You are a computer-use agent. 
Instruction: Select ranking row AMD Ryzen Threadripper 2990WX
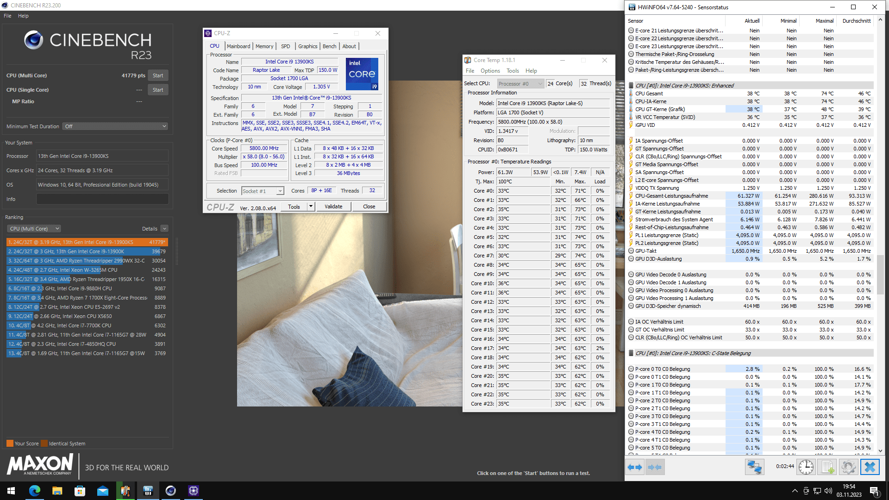coord(87,261)
